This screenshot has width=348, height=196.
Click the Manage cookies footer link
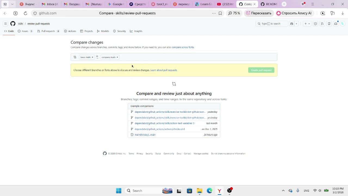point(201,154)
